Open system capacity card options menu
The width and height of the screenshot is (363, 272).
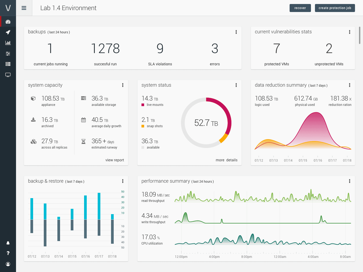coord(123,85)
